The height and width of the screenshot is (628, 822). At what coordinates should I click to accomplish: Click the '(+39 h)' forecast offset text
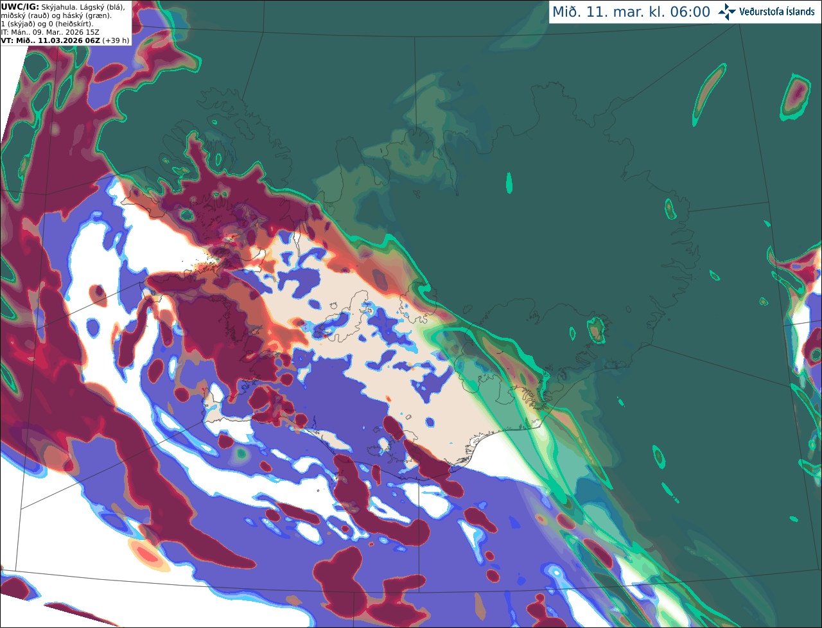(116, 40)
